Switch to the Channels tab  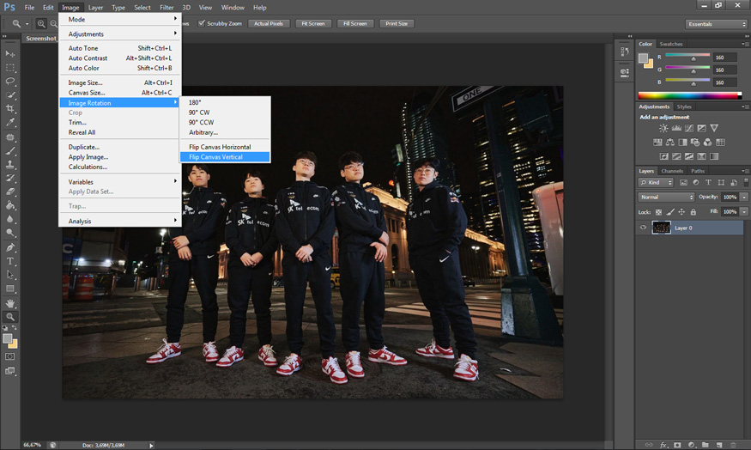click(672, 171)
